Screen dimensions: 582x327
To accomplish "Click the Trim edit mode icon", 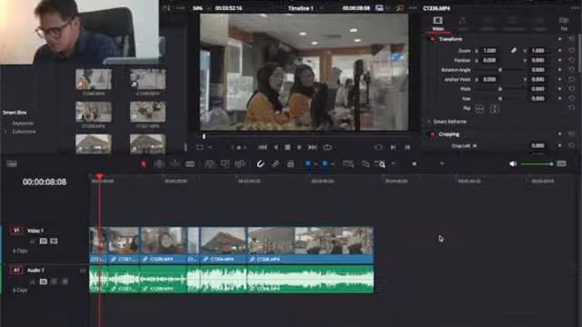I will pos(159,163).
